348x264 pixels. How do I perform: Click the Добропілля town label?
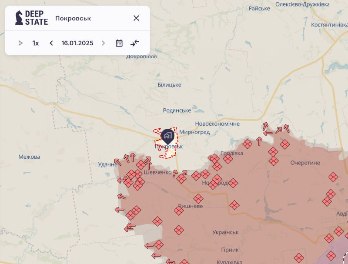[x=142, y=57]
